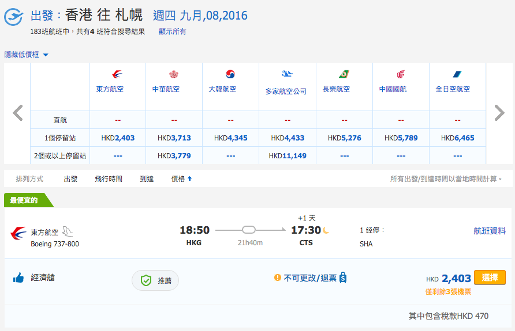Click the China Eastern airline logo in the price grid
The image size is (515, 331).
[117, 74]
